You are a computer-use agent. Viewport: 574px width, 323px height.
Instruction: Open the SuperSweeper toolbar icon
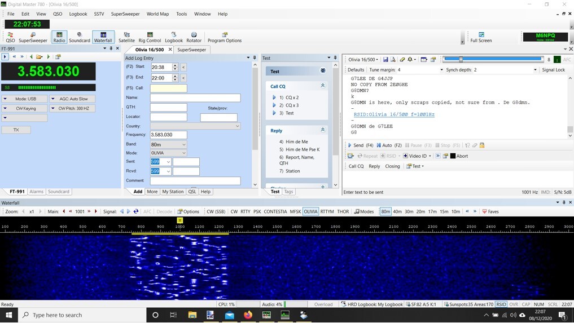coord(33,37)
